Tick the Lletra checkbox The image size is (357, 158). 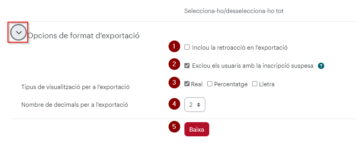point(255,84)
